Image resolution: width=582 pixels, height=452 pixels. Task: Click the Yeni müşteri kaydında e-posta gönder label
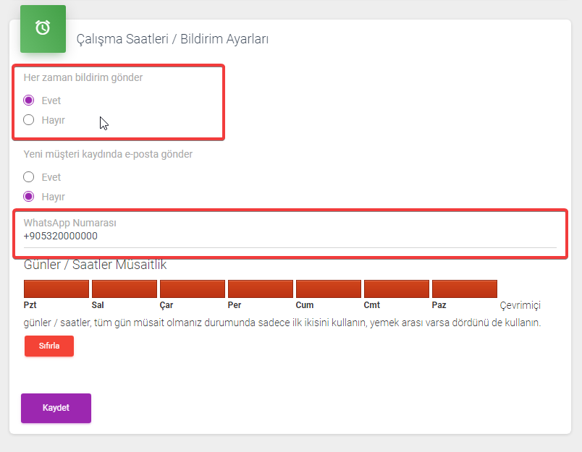pyautogui.click(x=108, y=154)
